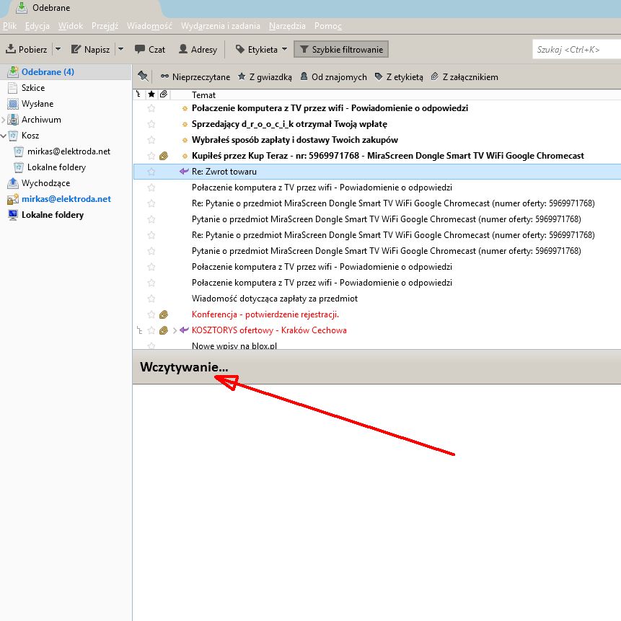The height and width of the screenshot is (621, 621).
Task: Select the Wychodzące outbox folder
Action: point(45,182)
